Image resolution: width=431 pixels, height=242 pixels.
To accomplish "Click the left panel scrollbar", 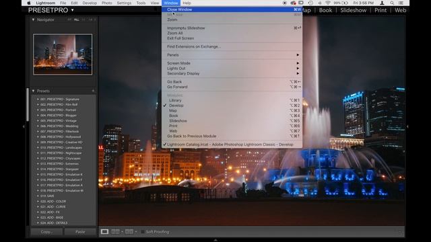I will point(28,105).
